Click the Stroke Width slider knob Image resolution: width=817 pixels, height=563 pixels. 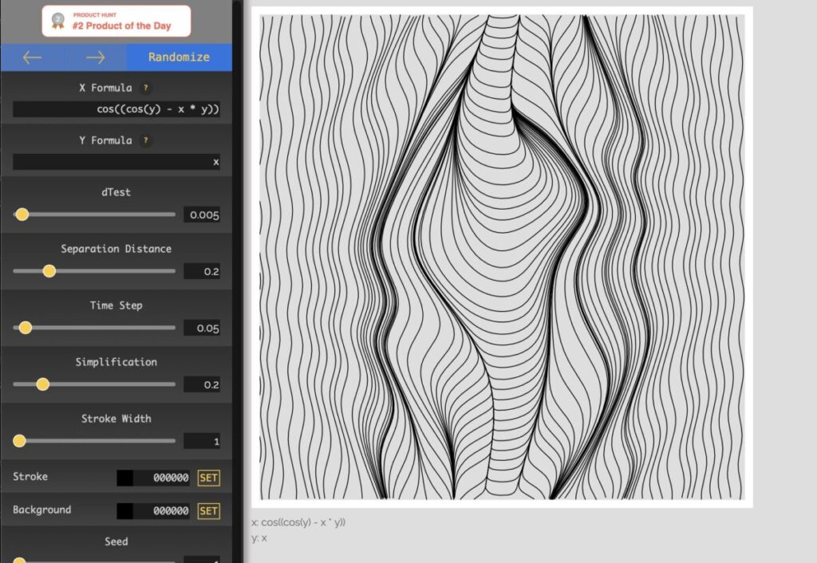[19, 441]
